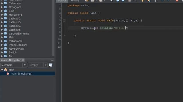
Task: Click the Navigator panel icon beside the <empty> dropdown
Action: [51, 65]
